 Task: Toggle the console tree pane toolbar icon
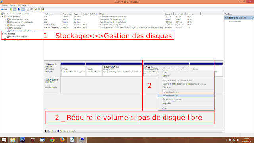click(x=15, y=10)
